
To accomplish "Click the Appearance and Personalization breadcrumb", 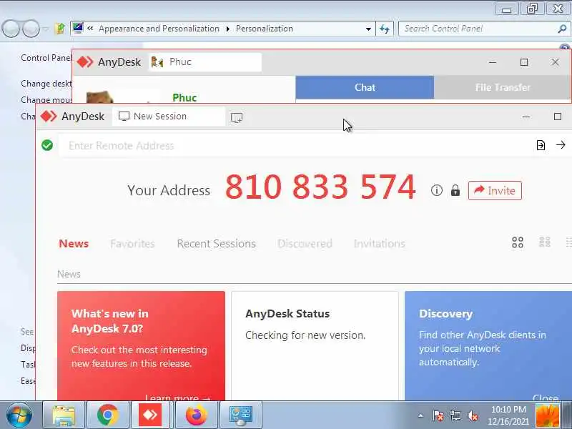I will pyautogui.click(x=159, y=29).
